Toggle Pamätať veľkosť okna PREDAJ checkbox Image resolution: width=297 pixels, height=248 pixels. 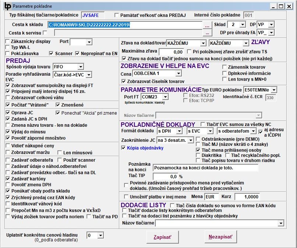[117, 15]
